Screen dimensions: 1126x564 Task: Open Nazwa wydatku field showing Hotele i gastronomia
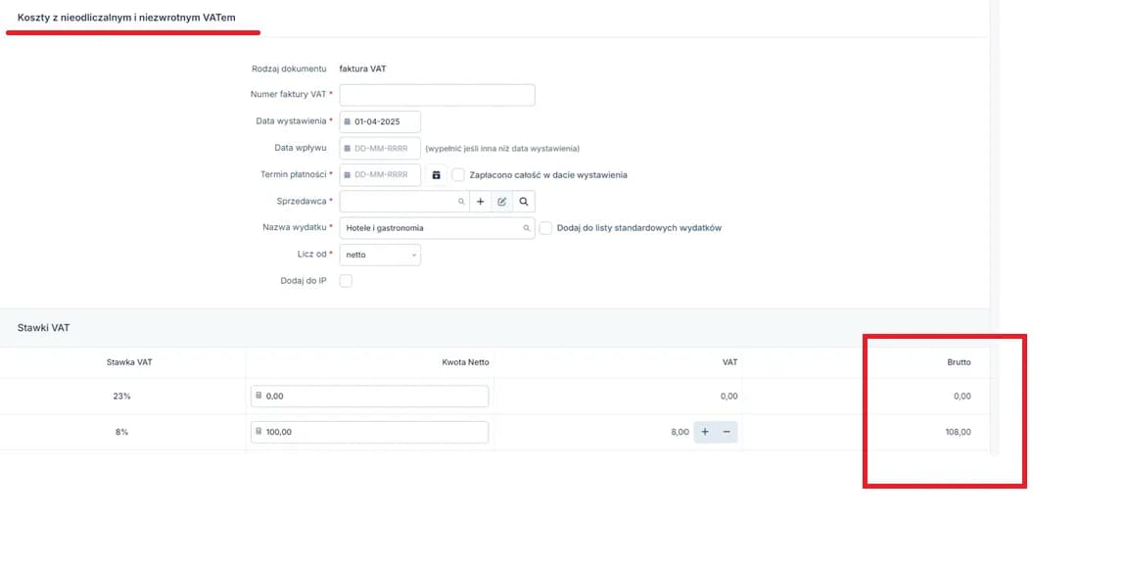coord(431,228)
